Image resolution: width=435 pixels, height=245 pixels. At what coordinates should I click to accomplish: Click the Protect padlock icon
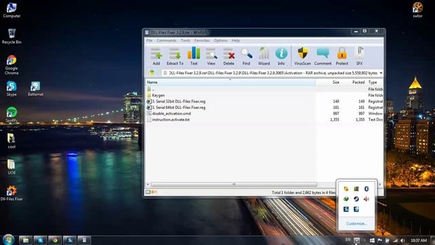342,56
